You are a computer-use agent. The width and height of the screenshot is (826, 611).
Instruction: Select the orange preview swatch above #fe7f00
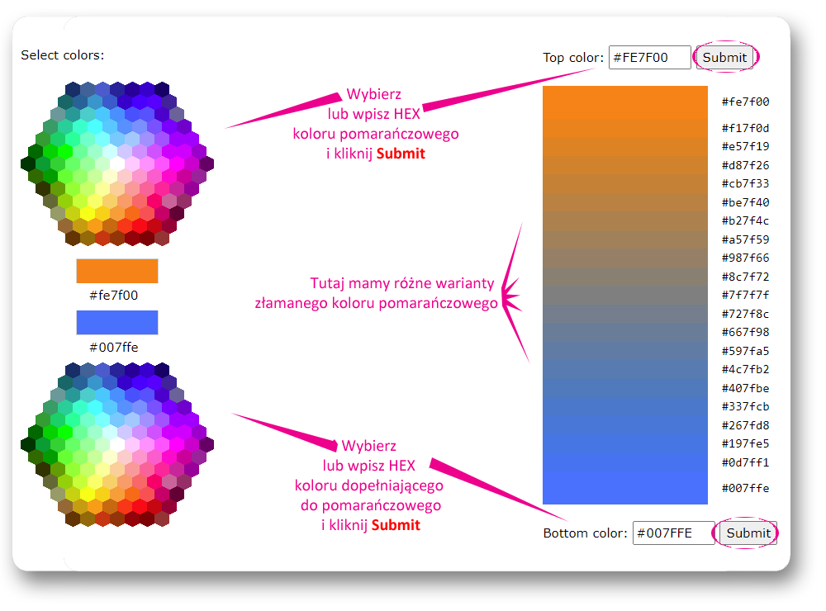coord(116,271)
